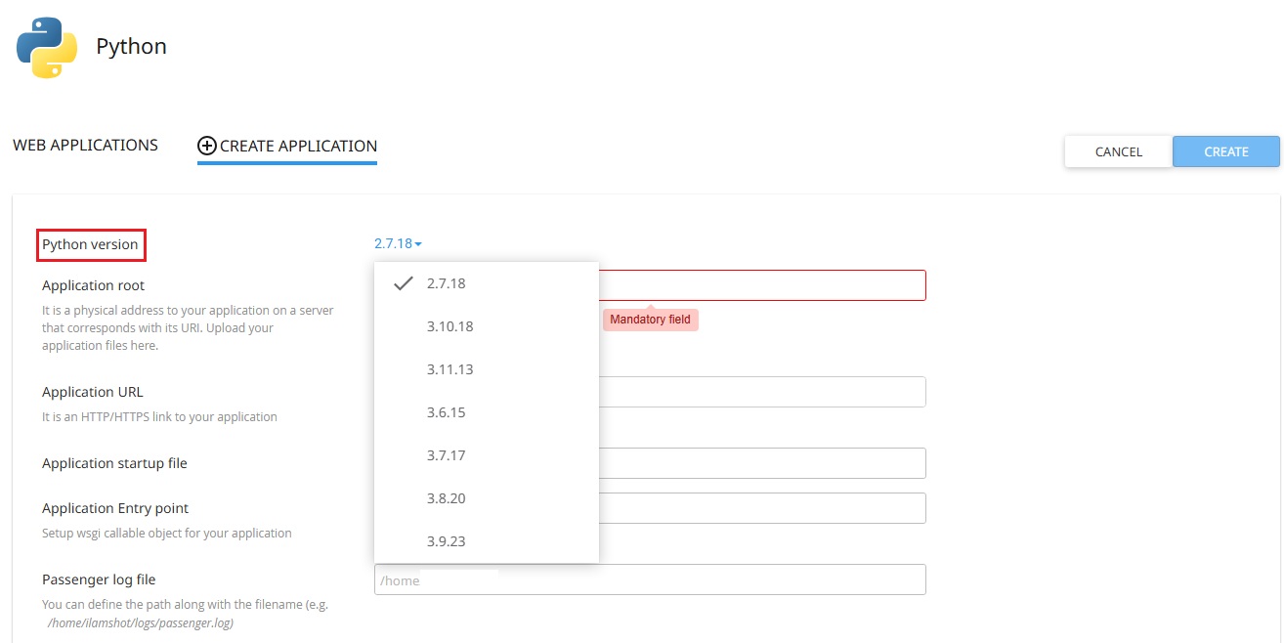This screenshot has height=643, width=1284.
Task: Click the plus icon beside Create Application
Action: (x=207, y=146)
